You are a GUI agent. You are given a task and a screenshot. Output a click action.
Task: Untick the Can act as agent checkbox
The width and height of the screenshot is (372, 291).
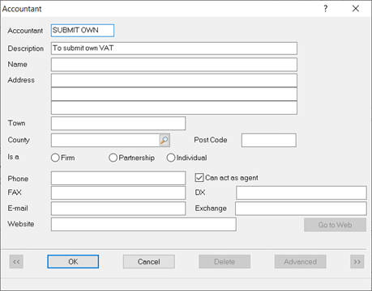point(199,178)
